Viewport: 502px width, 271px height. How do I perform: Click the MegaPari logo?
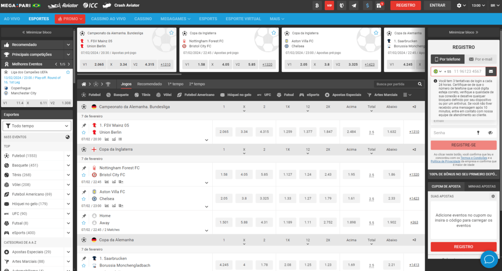(20, 5)
